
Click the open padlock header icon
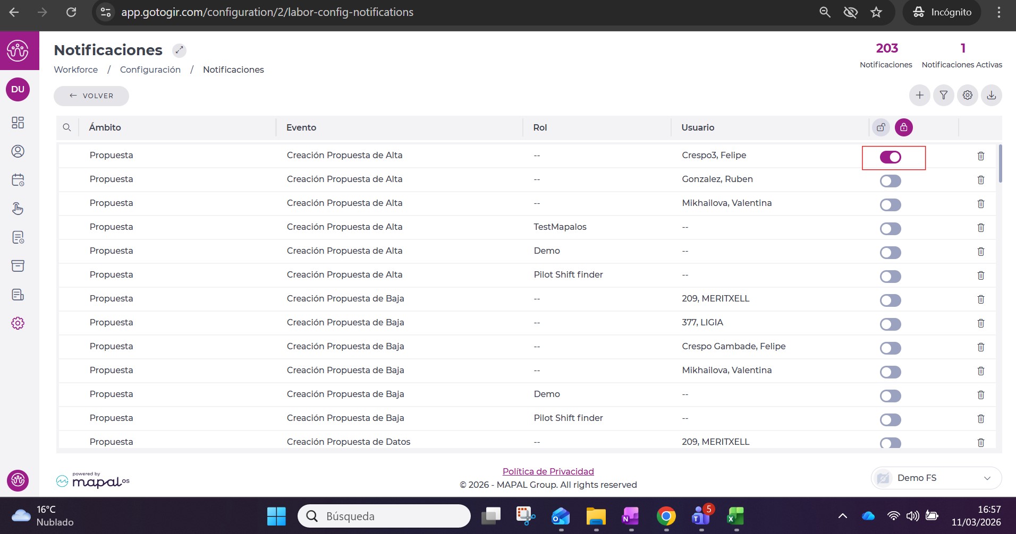pos(880,127)
